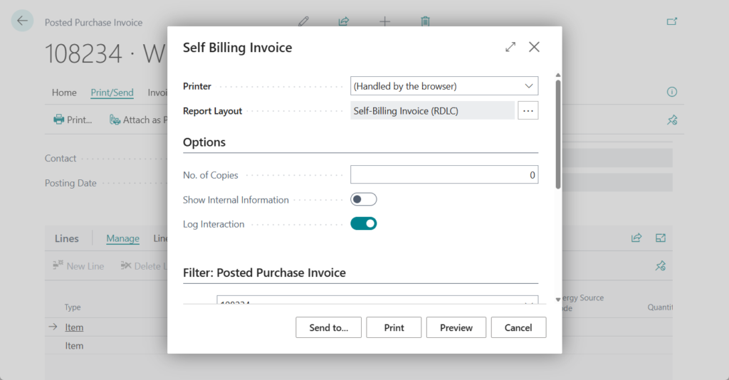Click the pencil edit icon

[304, 21]
